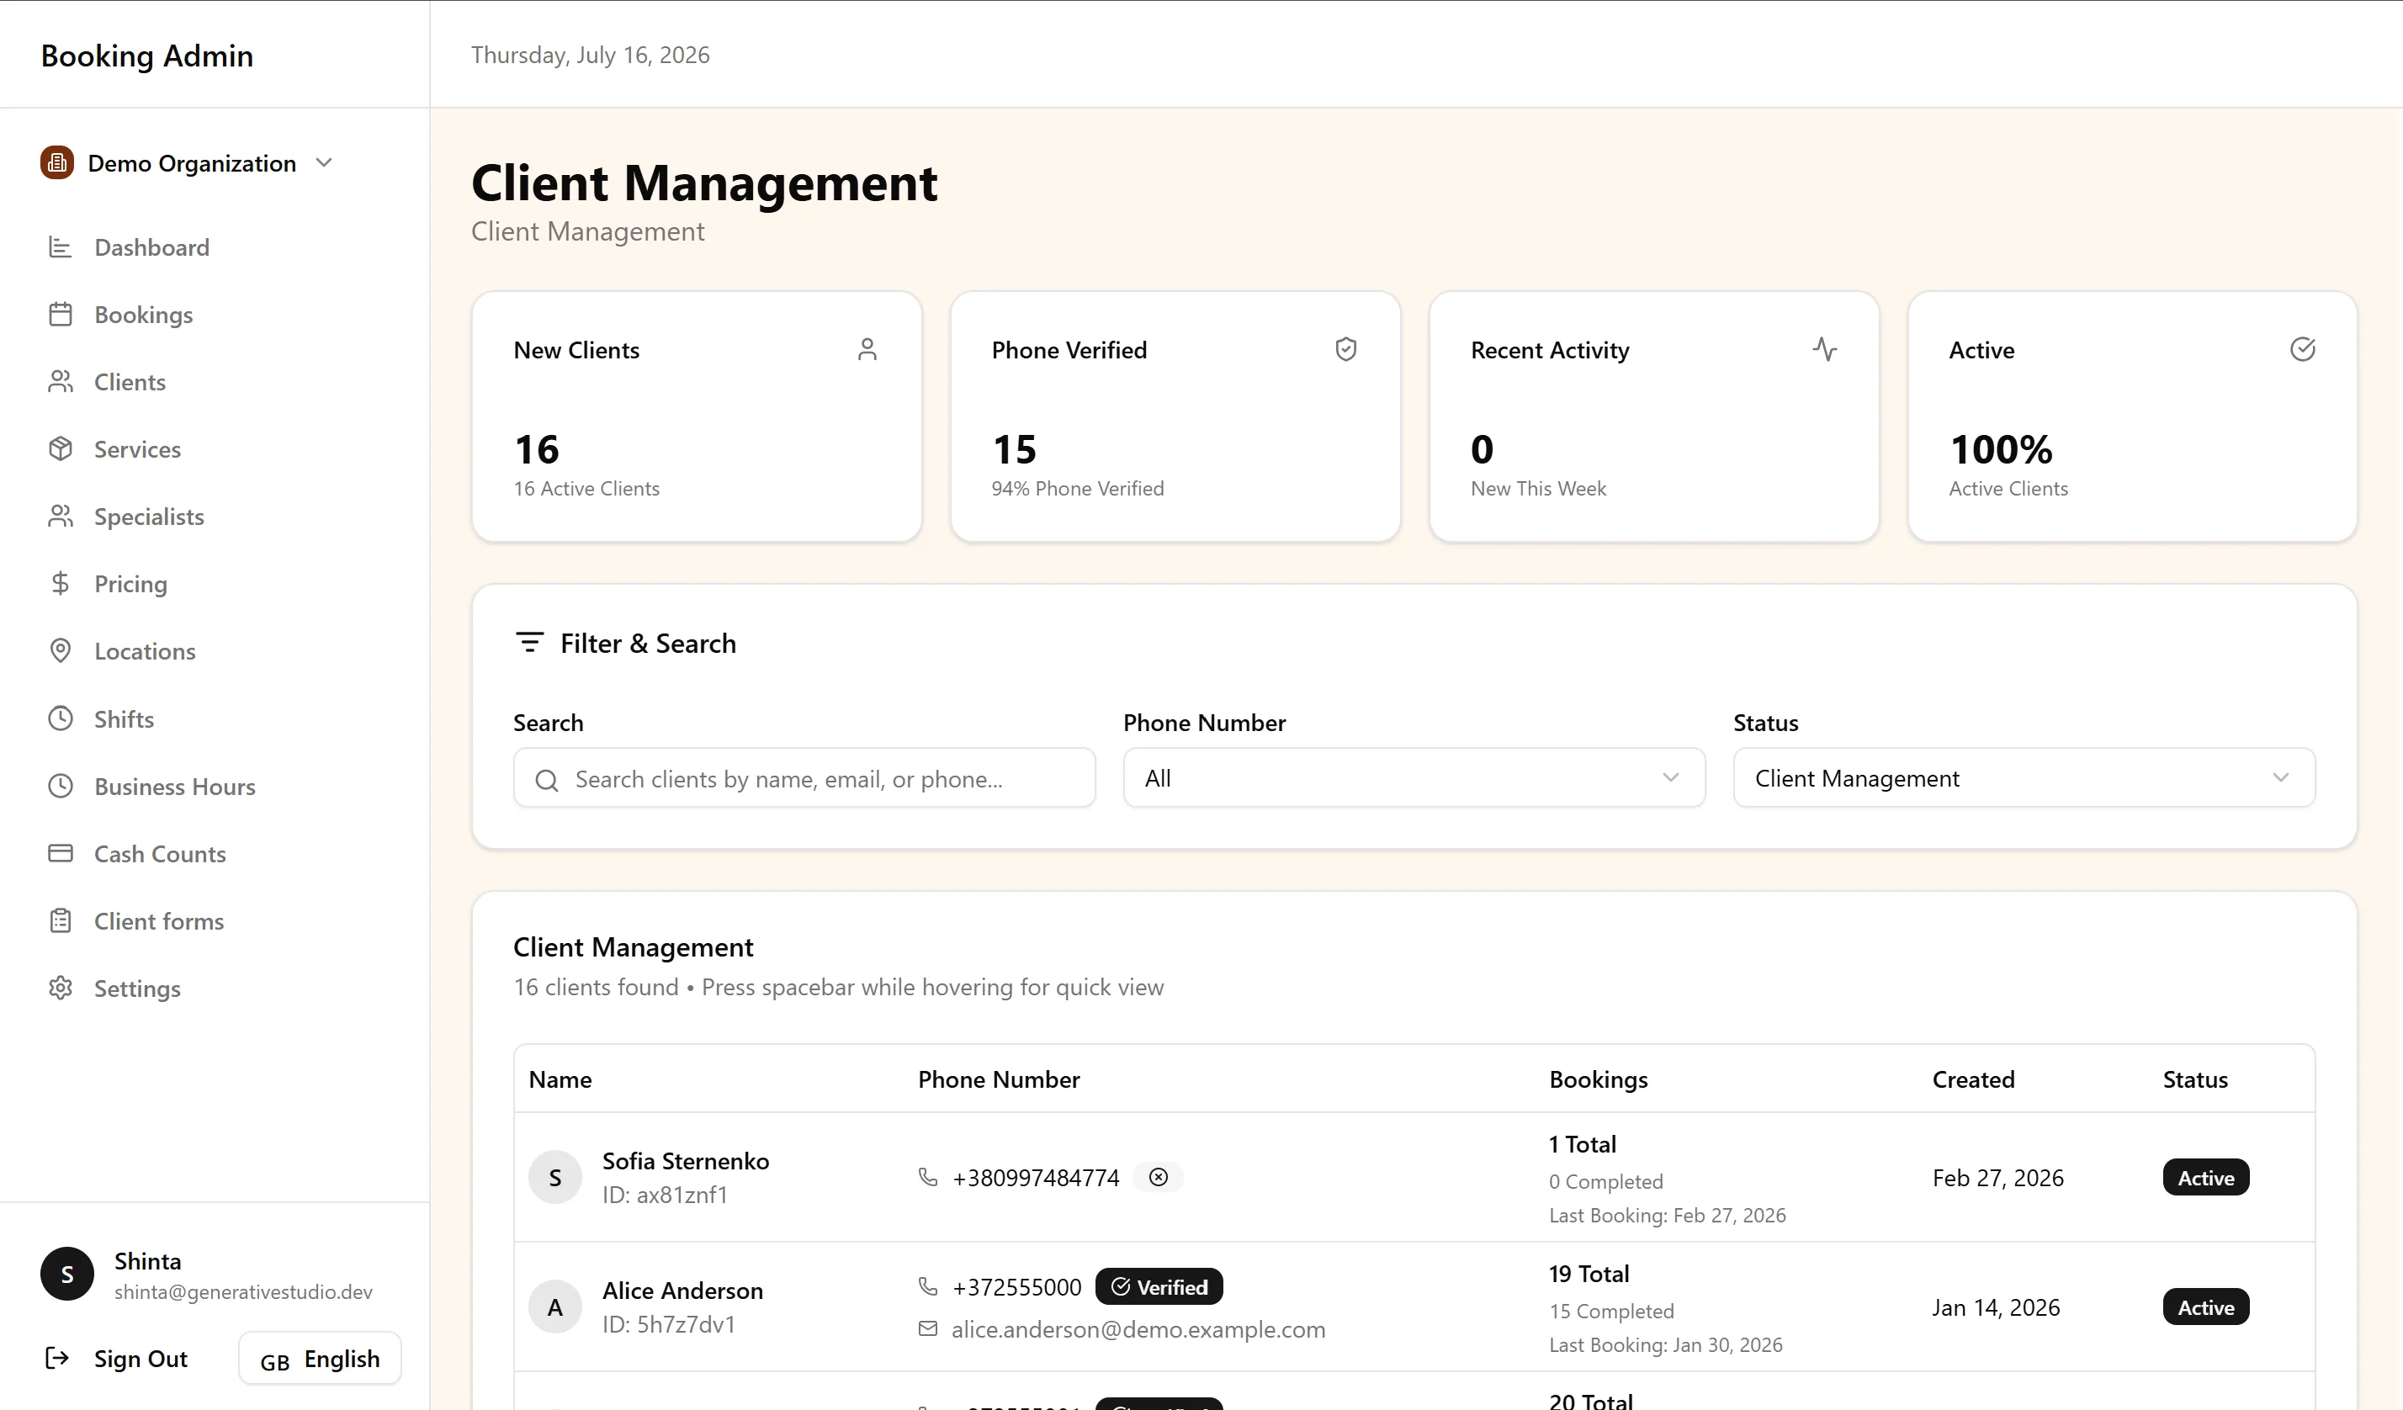Image resolution: width=2403 pixels, height=1410 pixels.
Task: Click the Shinta user avatar
Action: click(66, 1274)
